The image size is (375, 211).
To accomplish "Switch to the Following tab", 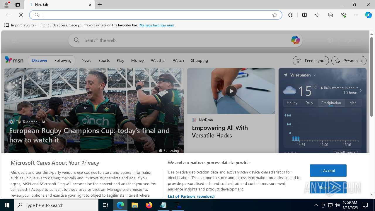I will (63, 60).
